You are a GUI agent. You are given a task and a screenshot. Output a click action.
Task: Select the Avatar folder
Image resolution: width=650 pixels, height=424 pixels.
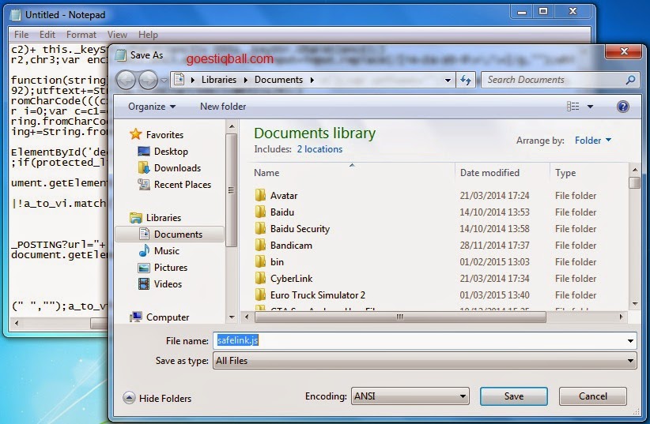pos(284,196)
